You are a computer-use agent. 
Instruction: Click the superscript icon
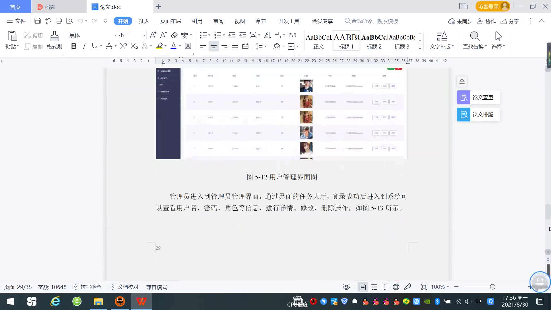[x=123, y=46]
